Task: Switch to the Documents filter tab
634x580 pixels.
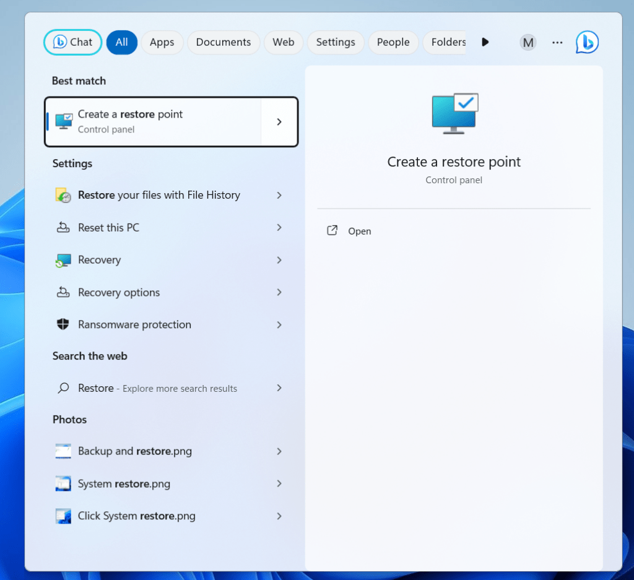Action: click(224, 42)
